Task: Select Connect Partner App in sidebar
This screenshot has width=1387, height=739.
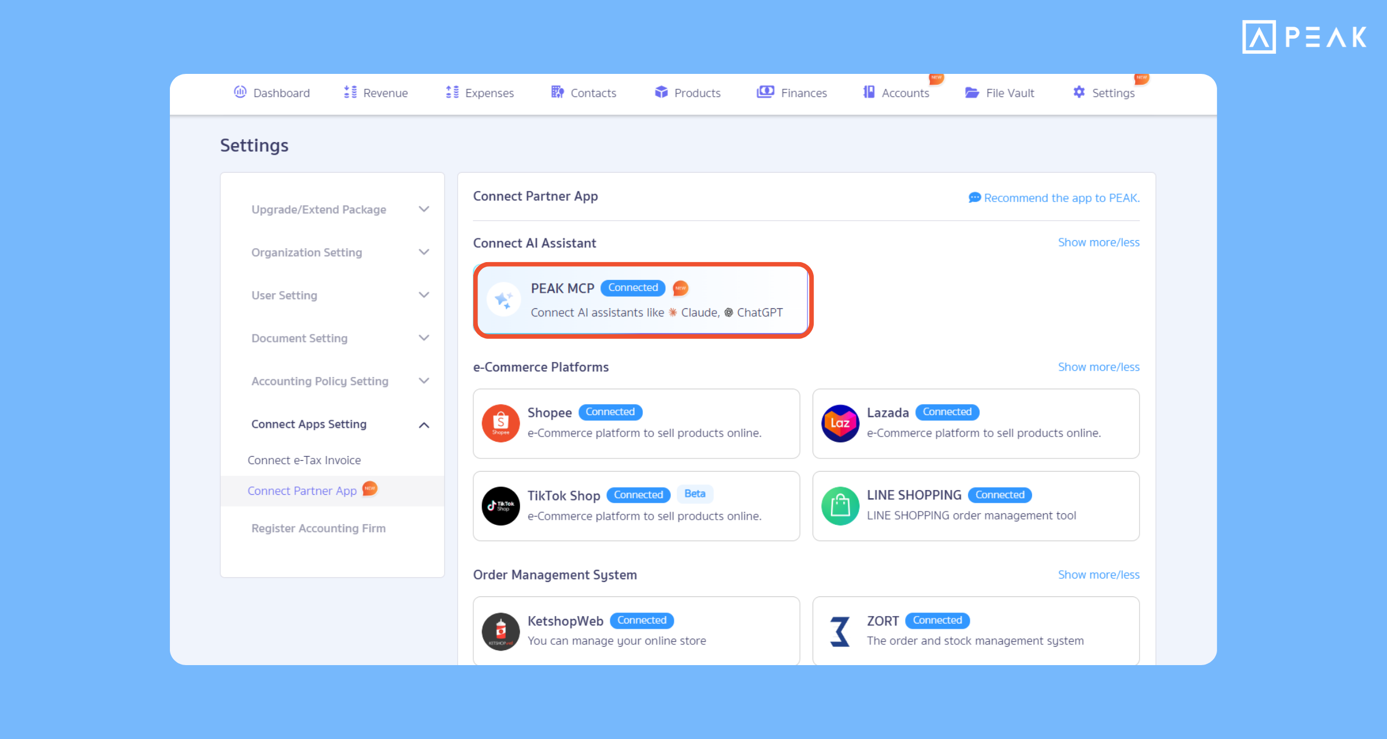Action: pyautogui.click(x=302, y=491)
